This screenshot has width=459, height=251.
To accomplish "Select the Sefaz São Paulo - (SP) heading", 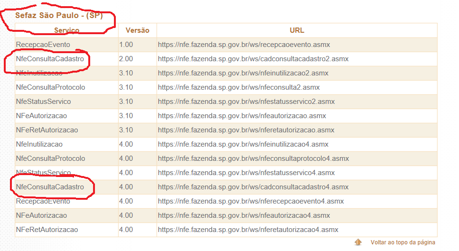I will pos(59,15).
